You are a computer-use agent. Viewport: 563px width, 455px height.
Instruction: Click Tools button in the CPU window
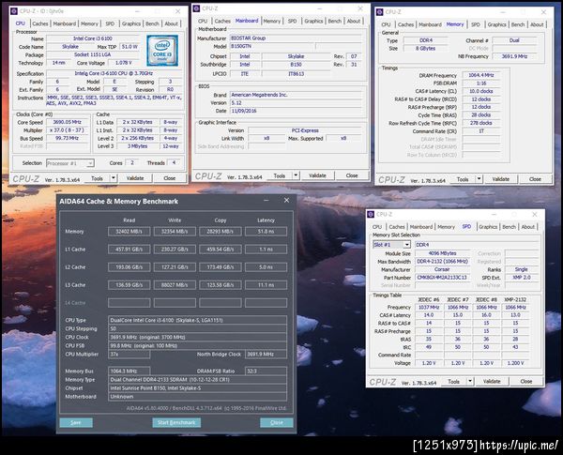tap(97, 178)
